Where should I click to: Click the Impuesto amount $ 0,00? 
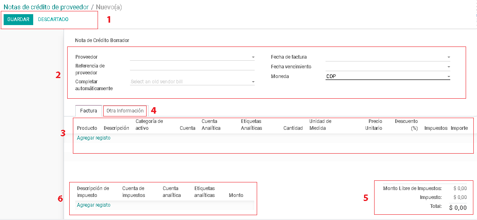pyautogui.click(x=460, y=197)
